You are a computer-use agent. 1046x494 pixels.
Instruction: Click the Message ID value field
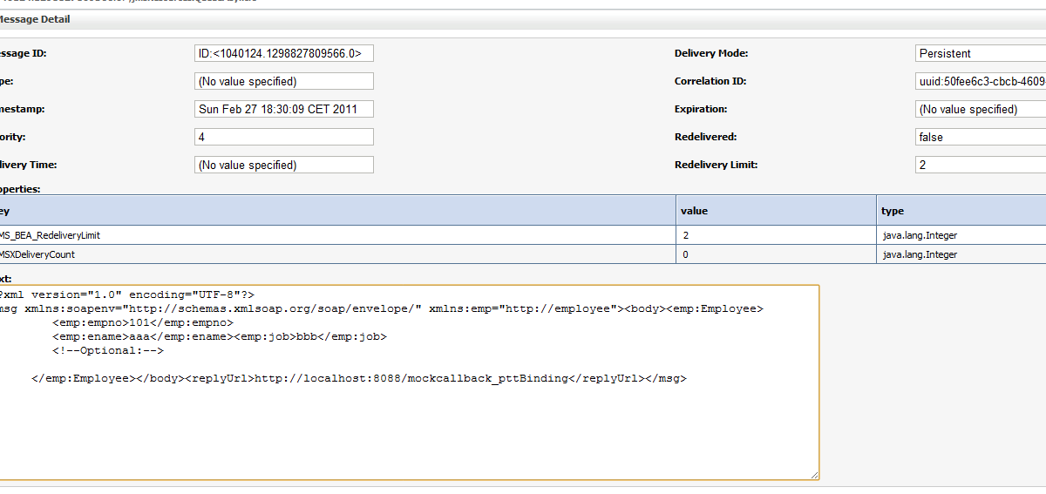[x=284, y=53]
